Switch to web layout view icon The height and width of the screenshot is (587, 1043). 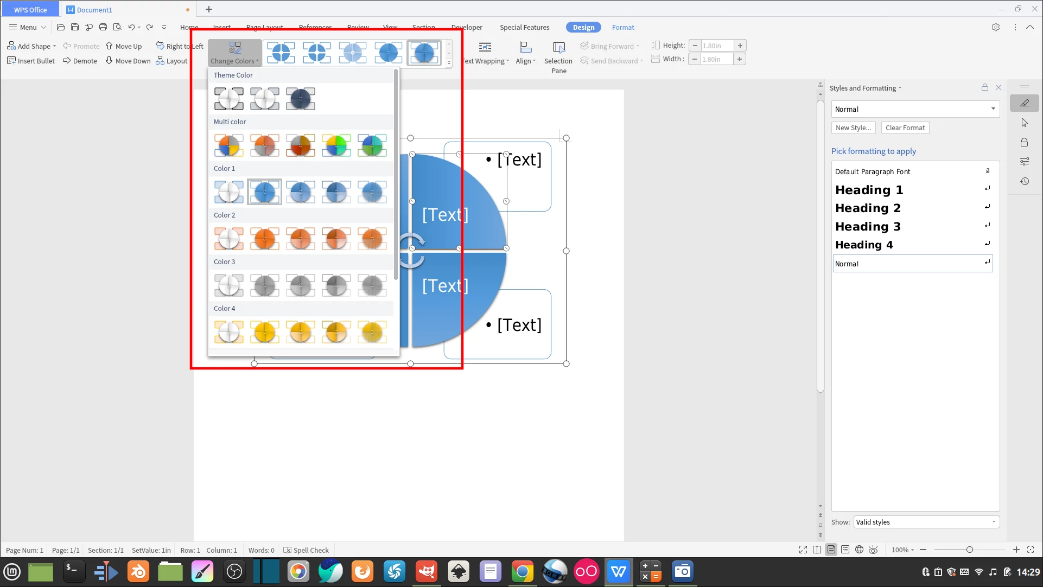[859, 550]
